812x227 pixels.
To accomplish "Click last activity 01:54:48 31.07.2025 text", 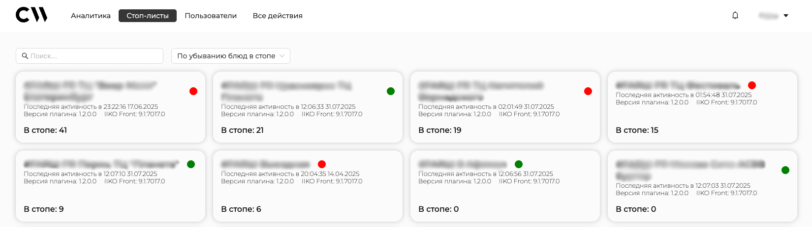I will (x=684, y=95).
